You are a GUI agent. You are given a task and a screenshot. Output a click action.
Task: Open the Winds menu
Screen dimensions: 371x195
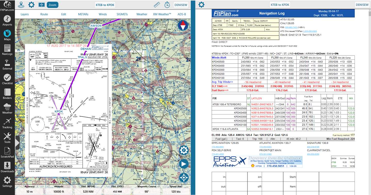click(x=103, y=14)
